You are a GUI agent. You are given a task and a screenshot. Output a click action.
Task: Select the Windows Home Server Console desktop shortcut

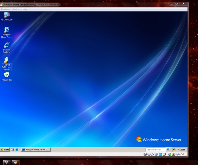tap(7, 32)
